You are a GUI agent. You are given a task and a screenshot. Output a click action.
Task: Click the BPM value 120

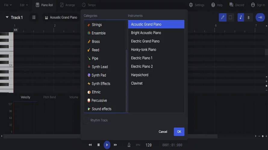tap(148, 145)
